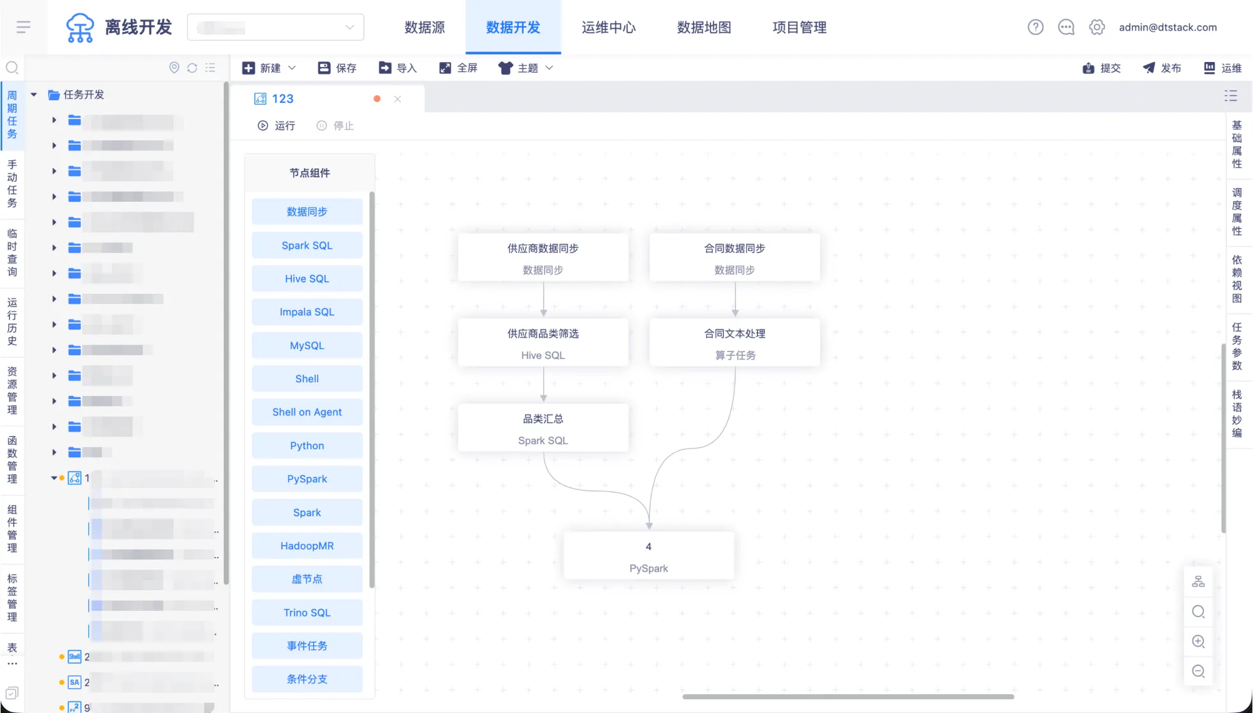The image size is (1253, 713).
Task: Click the refresh icon in task tree header
Action: point(192,68)
